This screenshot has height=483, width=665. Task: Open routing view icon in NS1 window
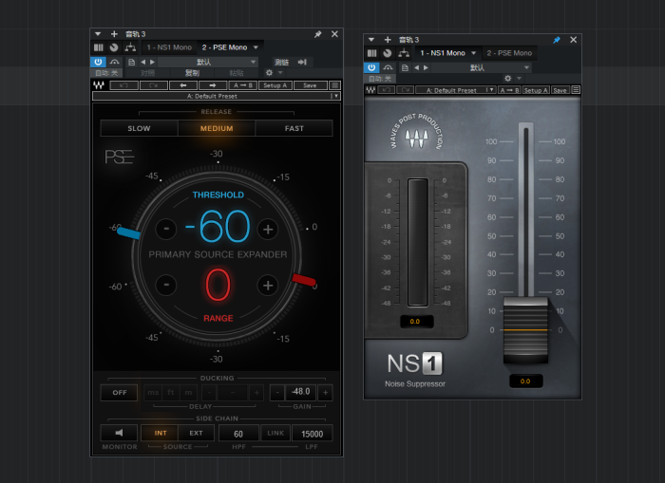pyautogui.click(x=404, y=53)
